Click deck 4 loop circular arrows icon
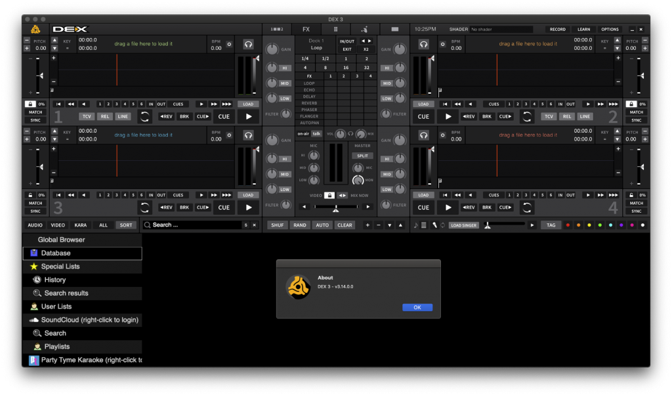 point(527,208)
